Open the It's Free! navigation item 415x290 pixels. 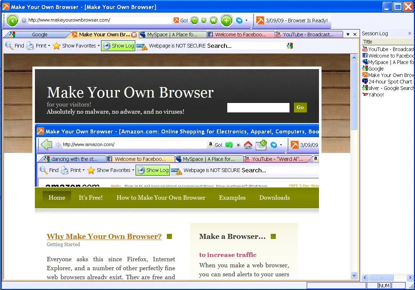click(x=91, y=198)
